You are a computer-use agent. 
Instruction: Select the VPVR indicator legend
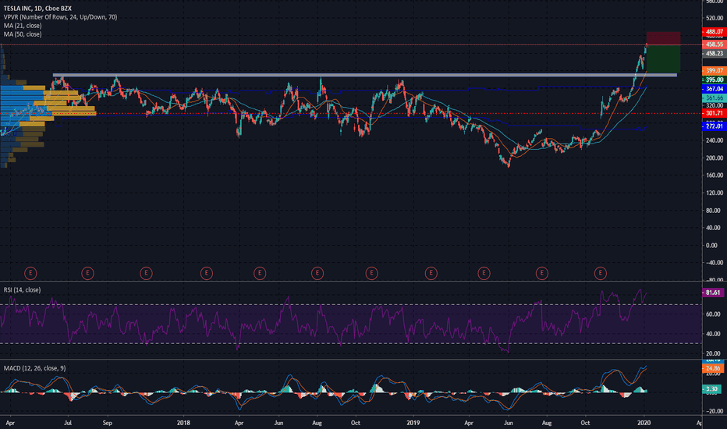tap(60, 17)
